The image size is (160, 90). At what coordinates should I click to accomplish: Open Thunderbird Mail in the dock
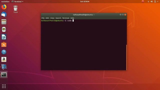coord(4,14)
